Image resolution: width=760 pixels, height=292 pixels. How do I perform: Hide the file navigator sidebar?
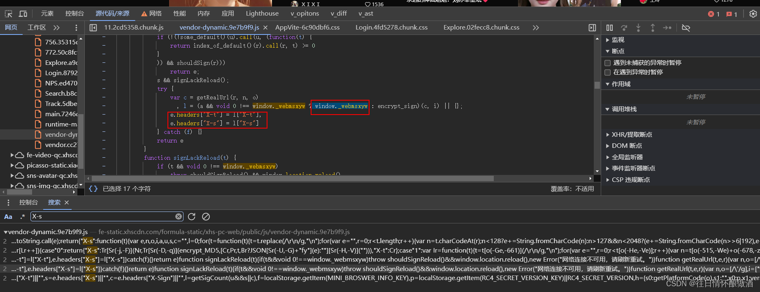click(93, 28)
